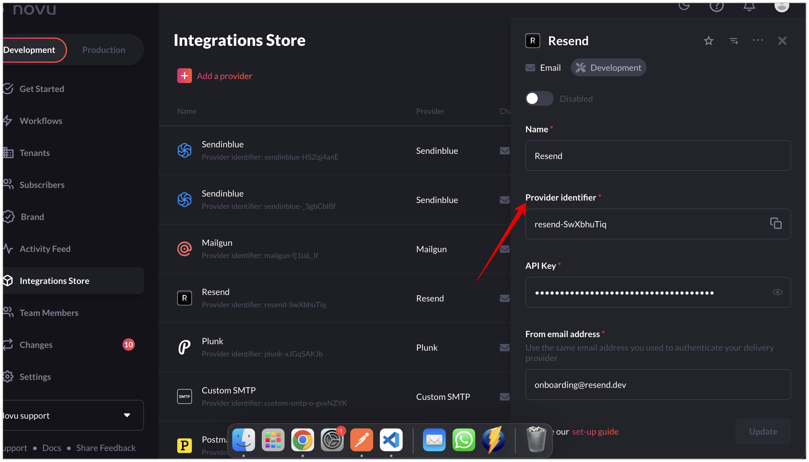Click the Plunk provider logo

click(x=184, y=347)
